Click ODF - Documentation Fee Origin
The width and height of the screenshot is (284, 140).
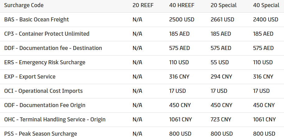click(45, 105)
